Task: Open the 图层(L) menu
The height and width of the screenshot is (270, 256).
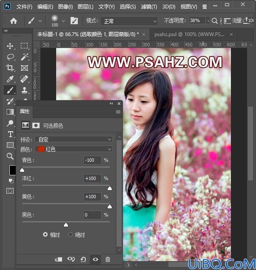Action: [85, 7]
